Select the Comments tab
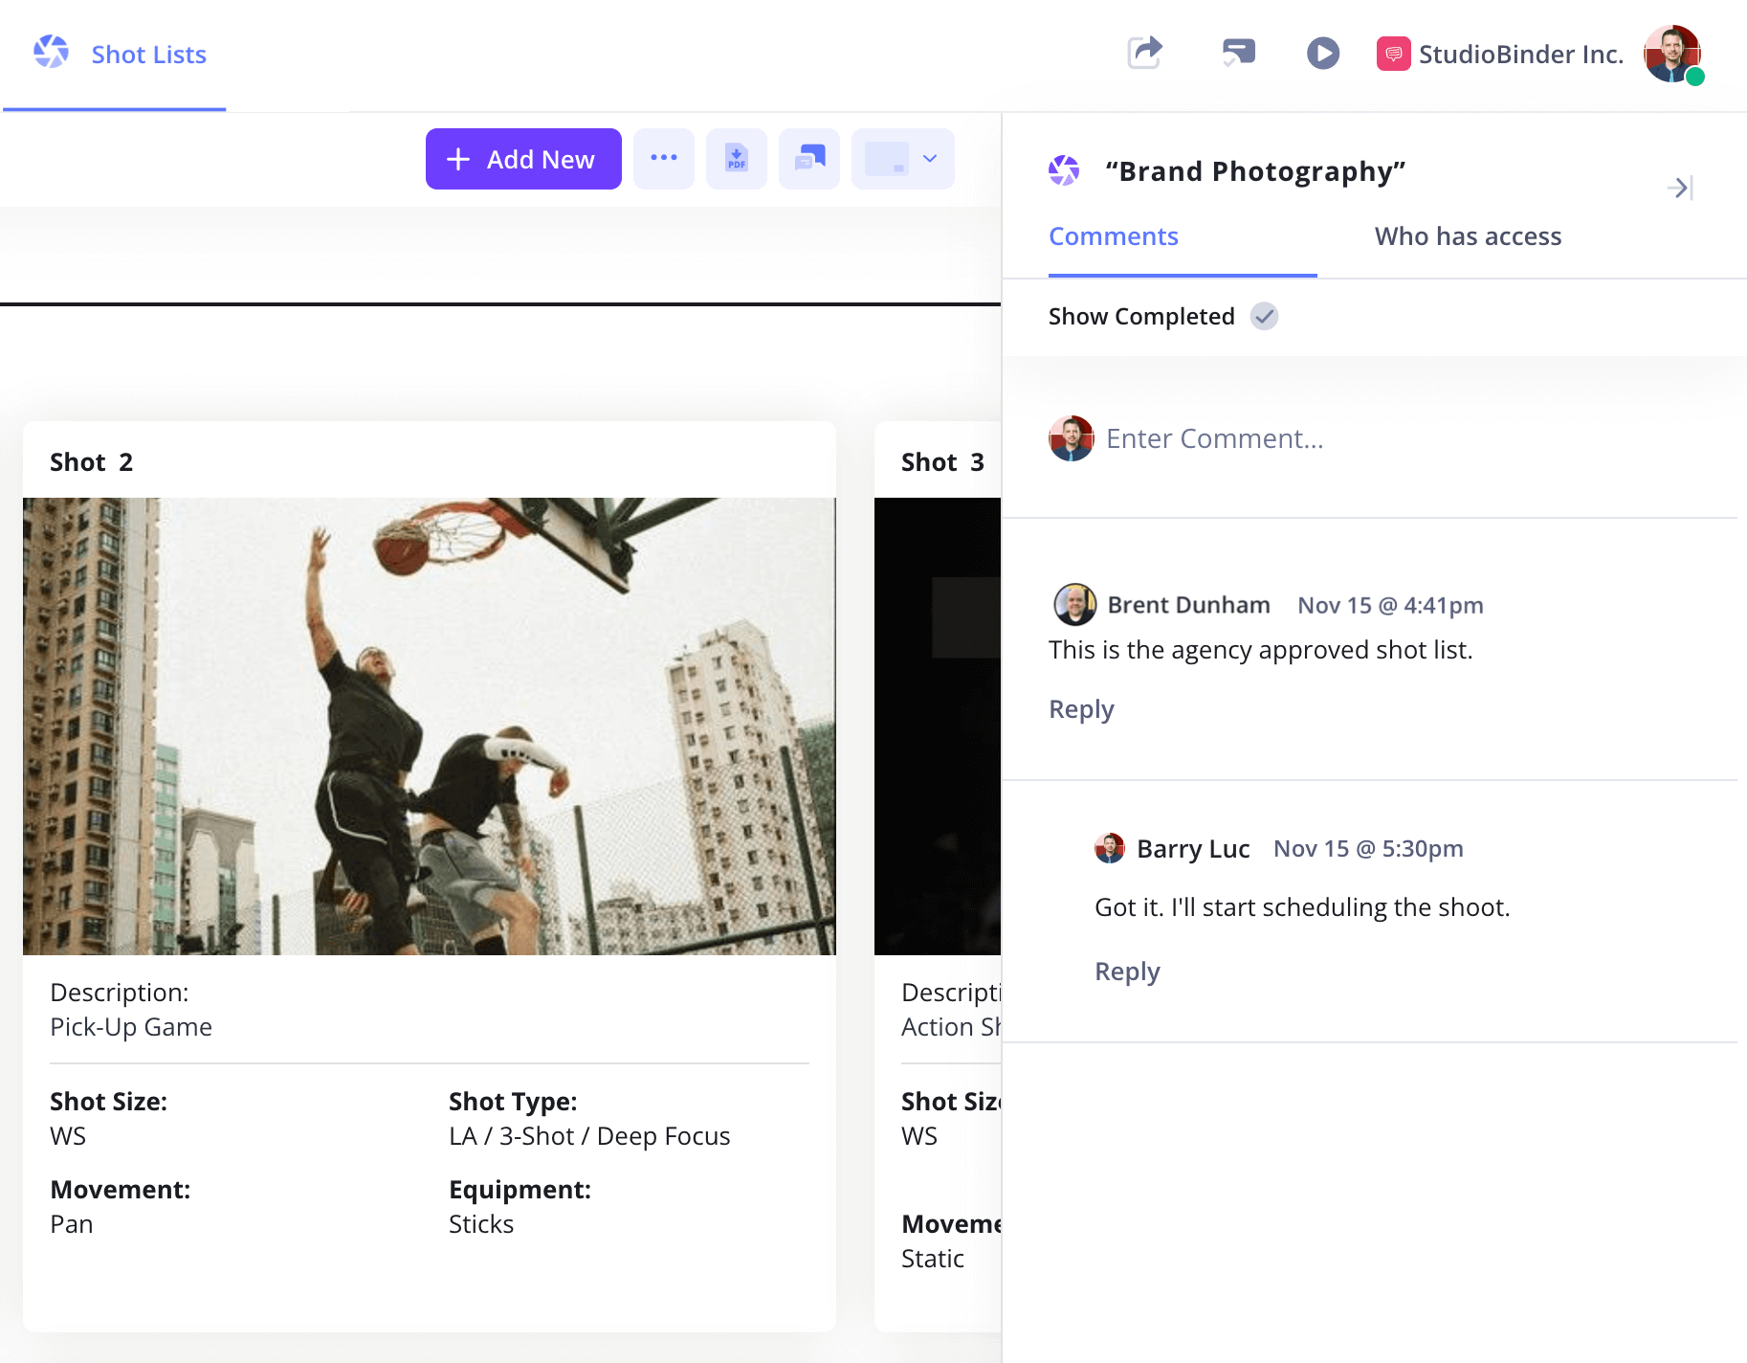This screenshot has height=1363, width=1747. [1113, 236]
